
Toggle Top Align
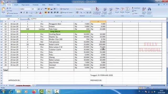(46, 9)
